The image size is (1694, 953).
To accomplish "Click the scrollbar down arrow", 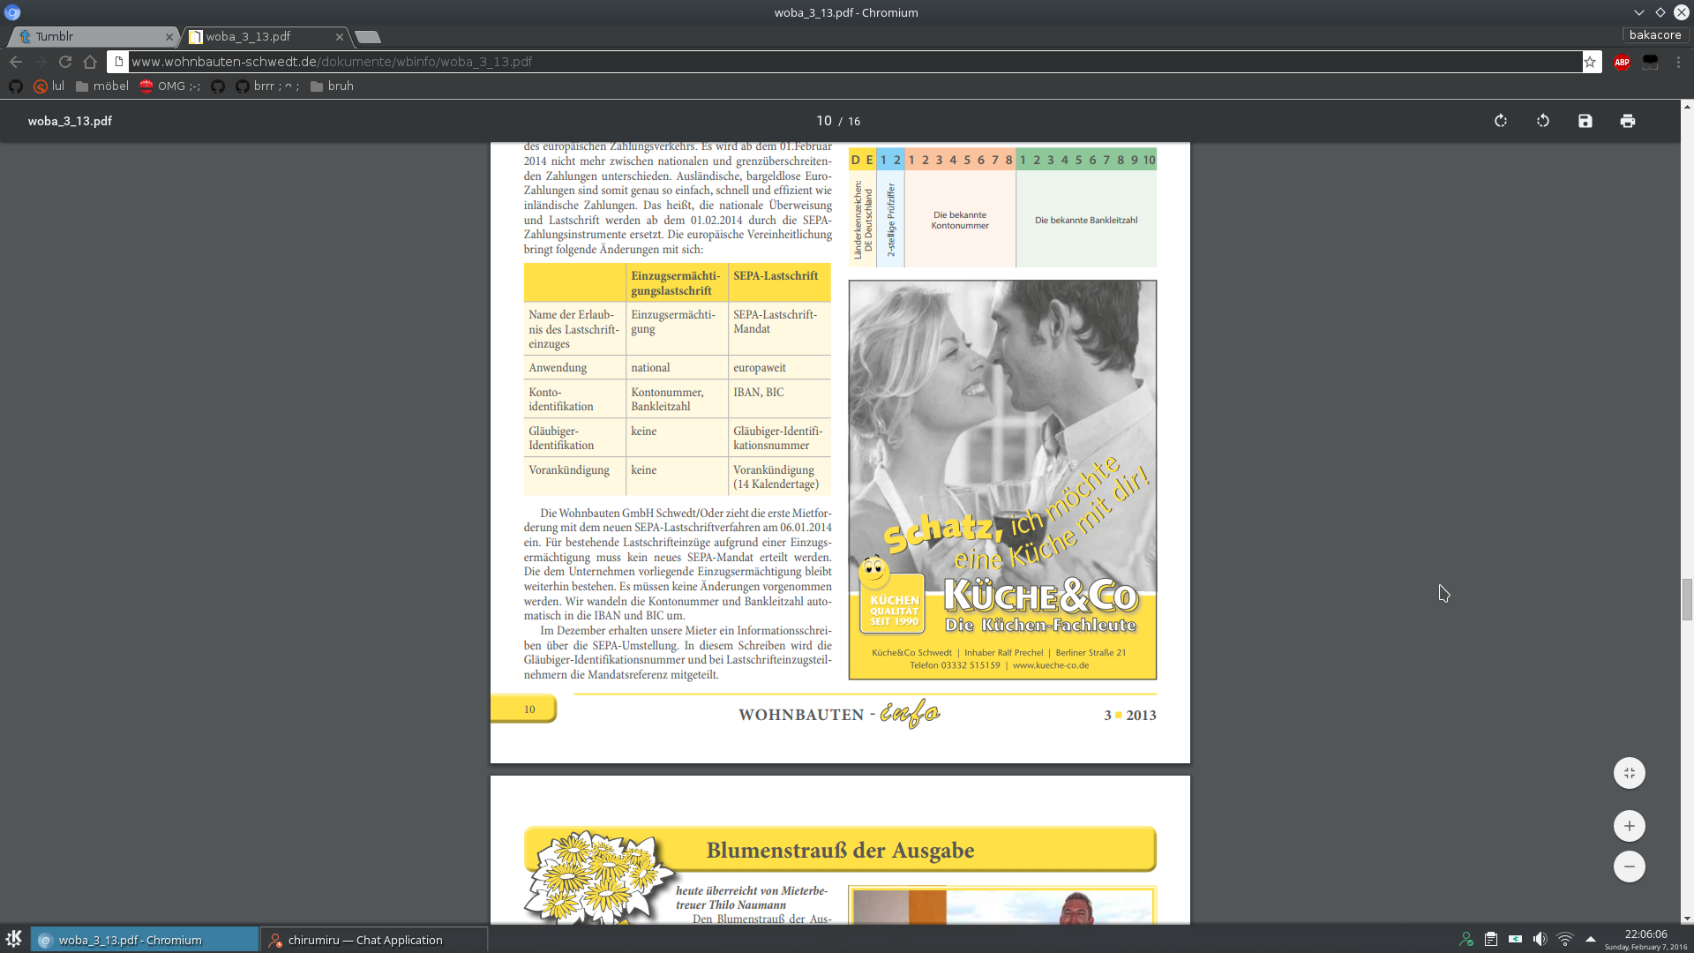I will pos(1687,919).
